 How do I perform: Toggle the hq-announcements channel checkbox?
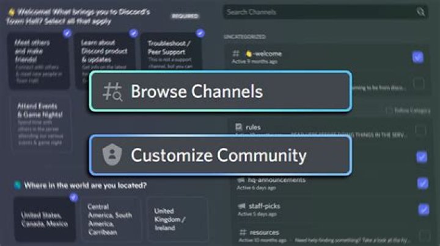422,183
